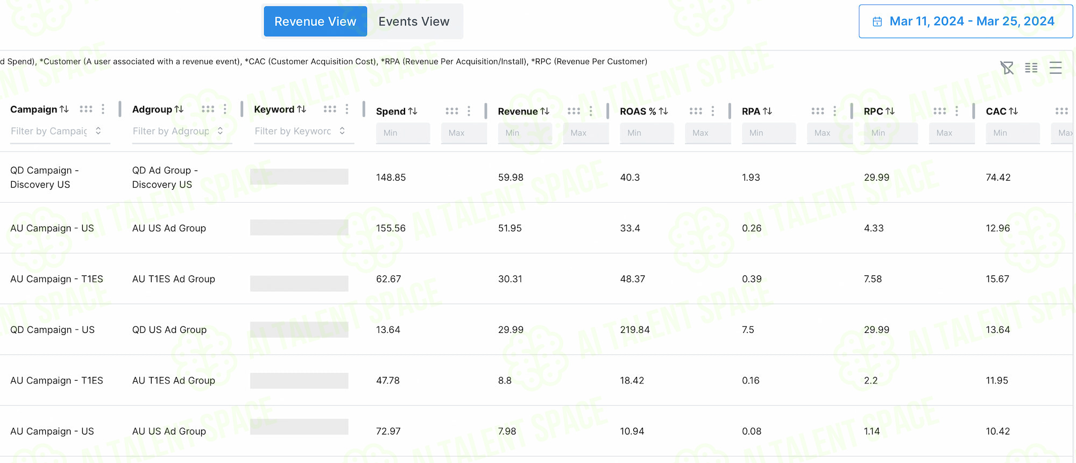Screen dimensions: 1076x463
Task: Click CAC value 10.42
Action: (x=998, y=431)
